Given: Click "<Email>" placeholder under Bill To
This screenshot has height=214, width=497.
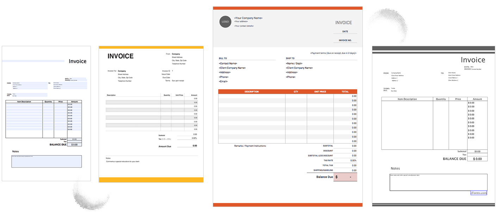Looking at the screenshot, I should click(x=223, y=81).
